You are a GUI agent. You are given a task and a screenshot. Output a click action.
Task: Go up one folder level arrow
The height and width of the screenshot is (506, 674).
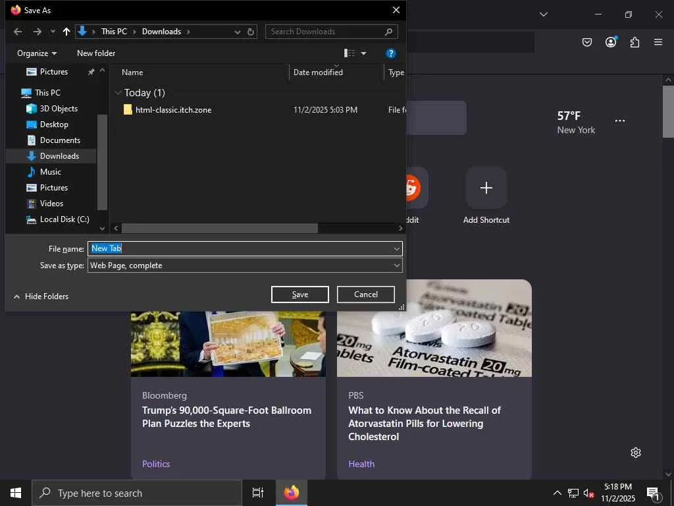pyautogui.click(x=66, y=32)
